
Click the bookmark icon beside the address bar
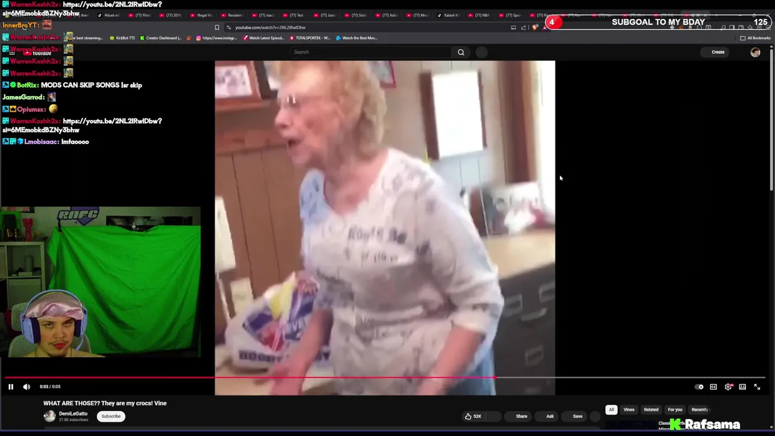click(x=217, y=27)
